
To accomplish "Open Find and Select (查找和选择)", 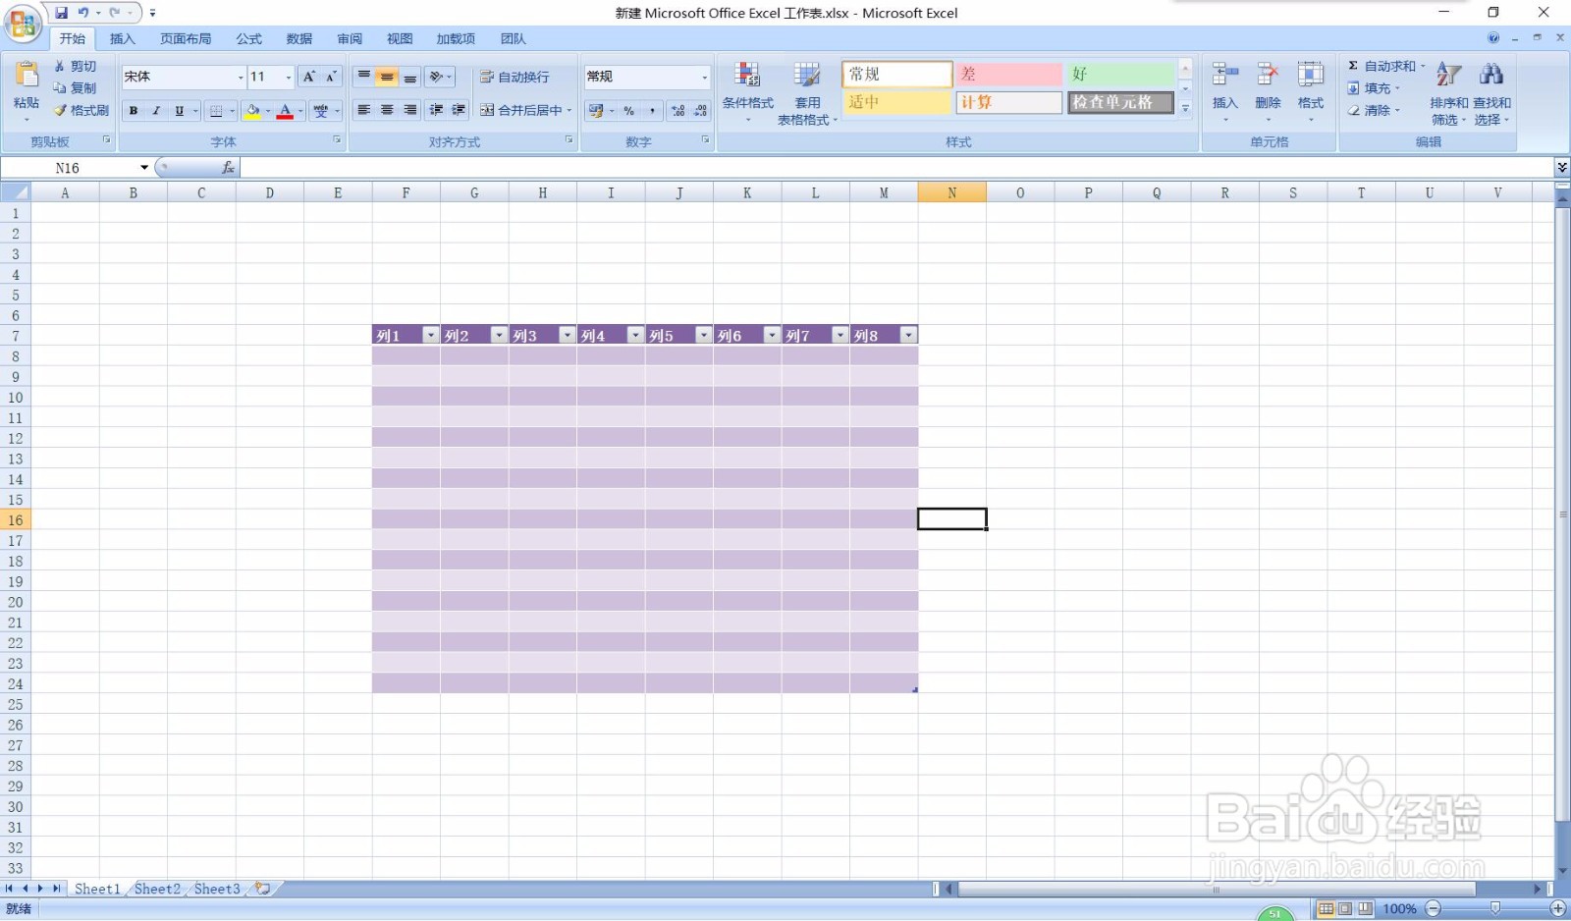I will [1491, 92].
